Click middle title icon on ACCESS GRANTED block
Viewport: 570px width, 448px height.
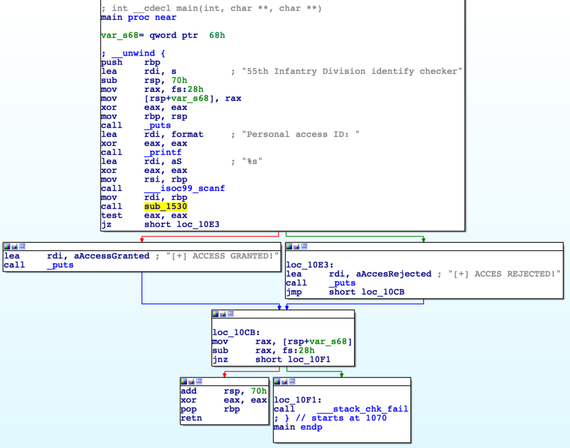15,246
